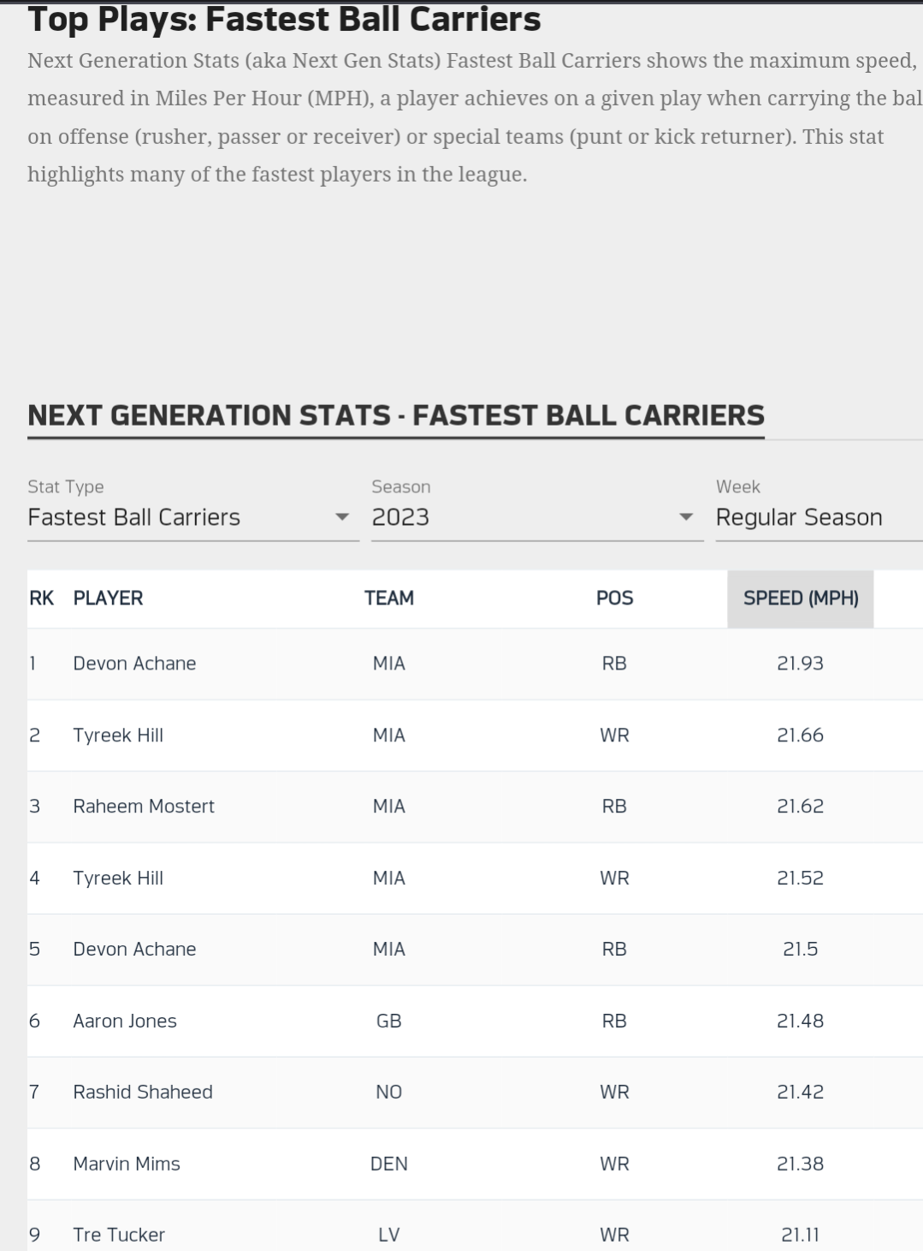Select Devon Achane in rank 1 row
This screenshot has width=923, height=1251.
[x=134, y=664]
